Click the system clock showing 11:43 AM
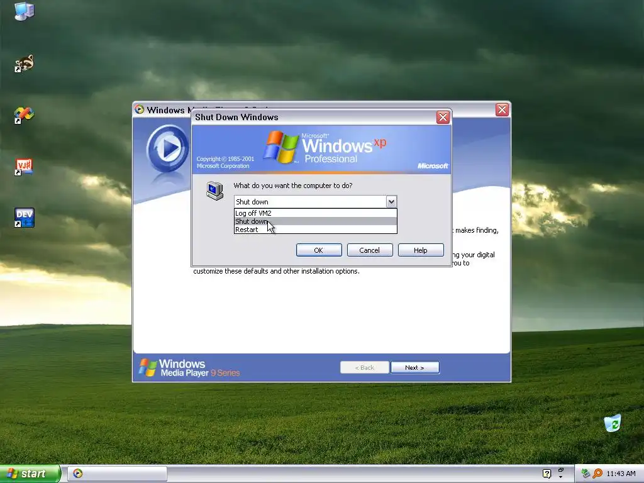 pyautogui.click(x=621, y=474)
